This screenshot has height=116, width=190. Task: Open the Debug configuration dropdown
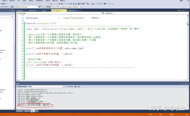tap(31, 4)
